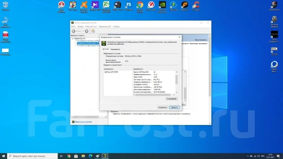The width and height of the screenshot is (283, 159).
Task: Open the Правка menu
Action: coord(80,26)
